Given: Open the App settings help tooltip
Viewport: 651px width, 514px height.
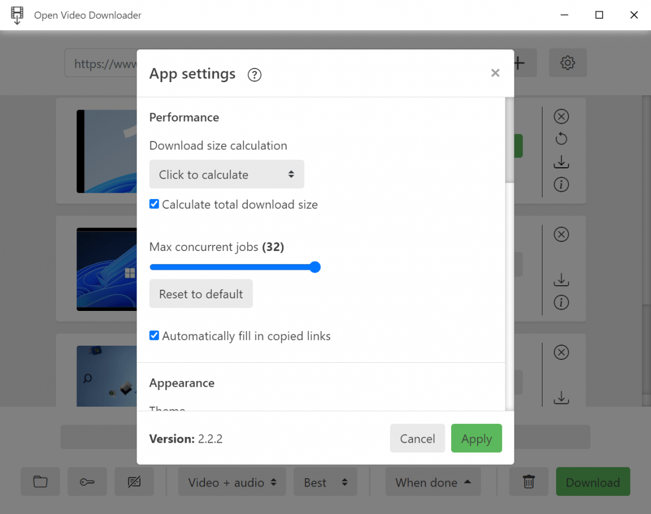Looking at the screenshot, I should pyautogui.click(x=254, y=74).
